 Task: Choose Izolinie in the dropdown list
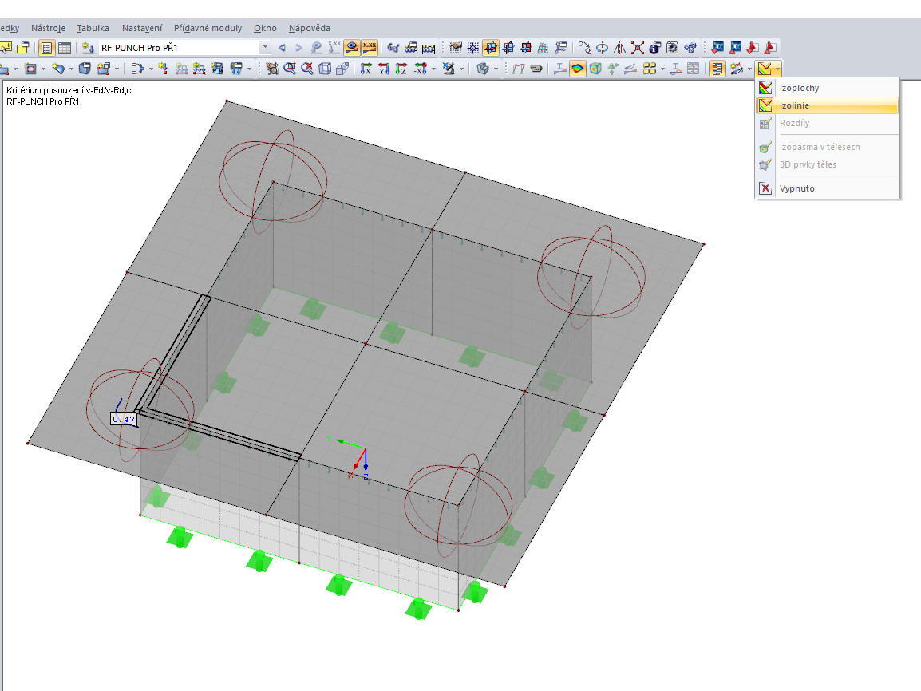click(827, 105)
